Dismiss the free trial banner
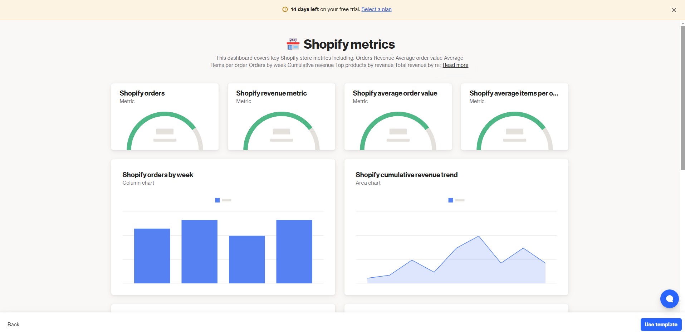This screenshot has width=685, height=336. point(674,10)
